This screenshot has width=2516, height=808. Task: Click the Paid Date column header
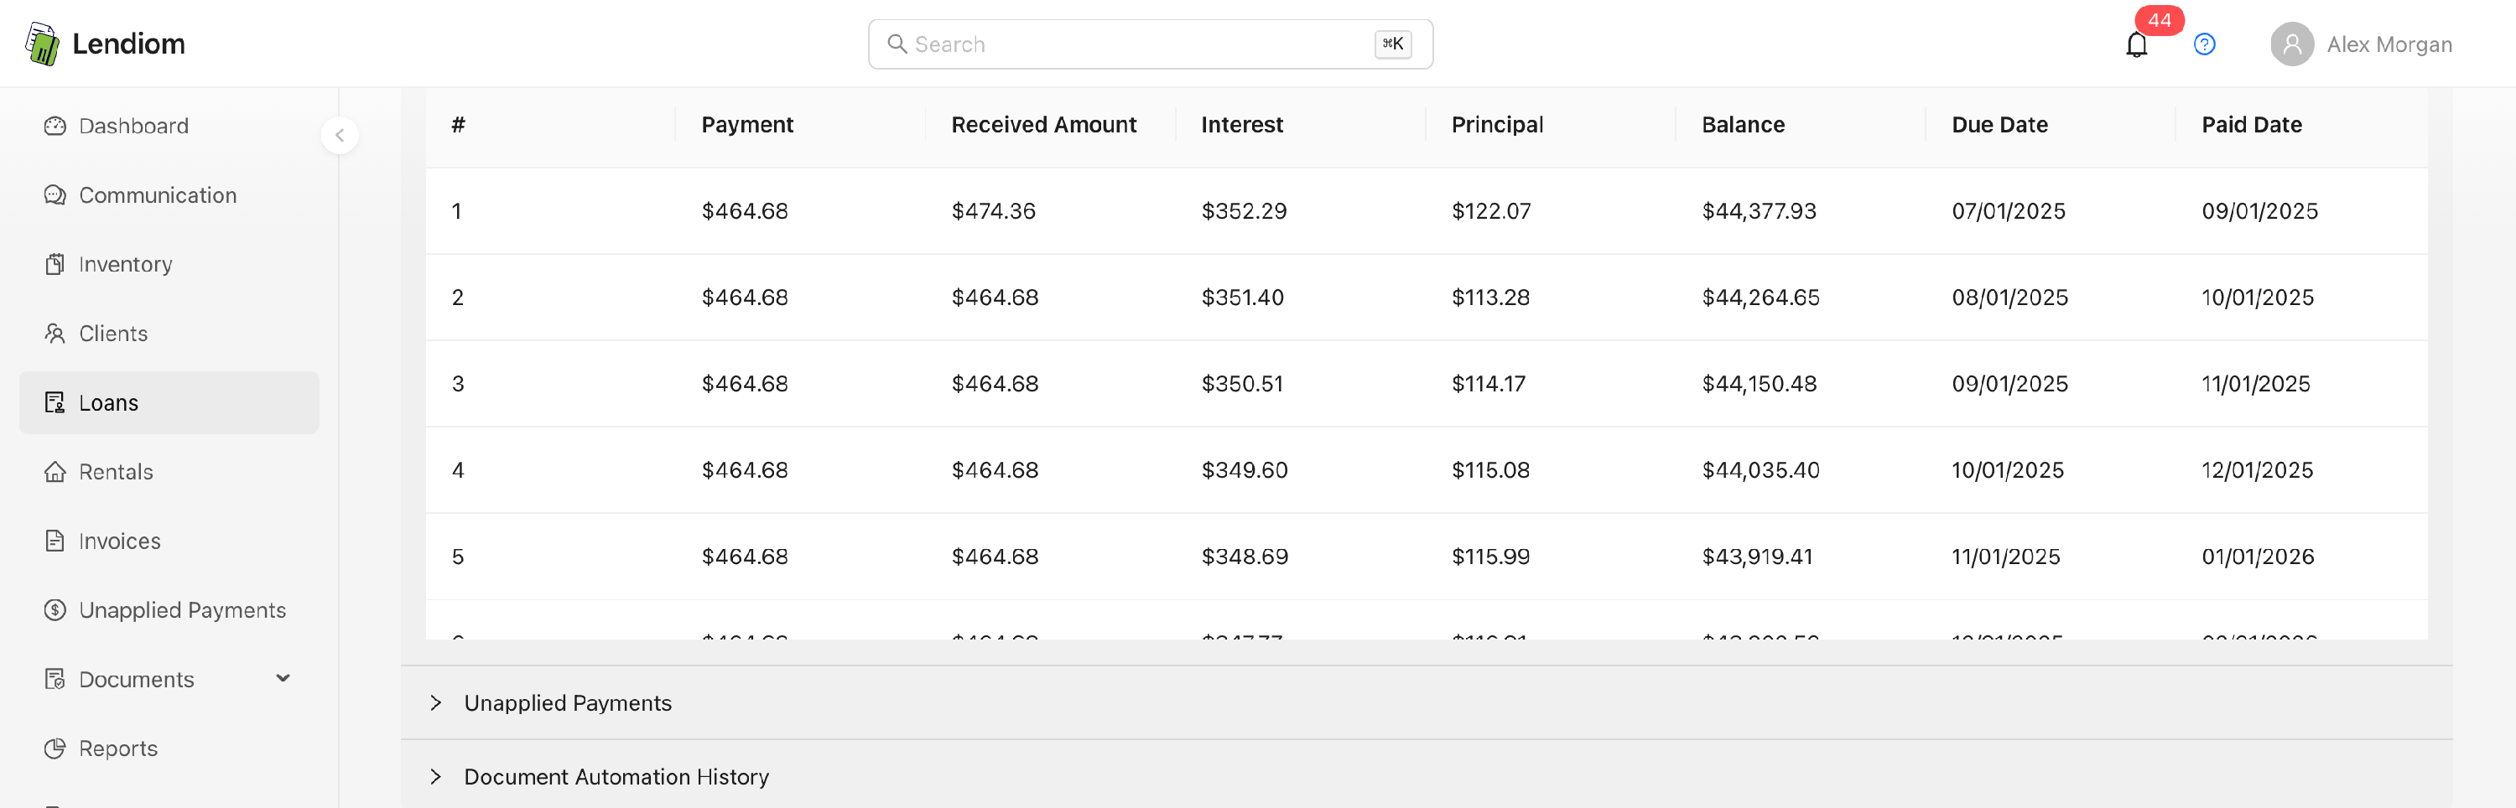(x=2251, y=125)
